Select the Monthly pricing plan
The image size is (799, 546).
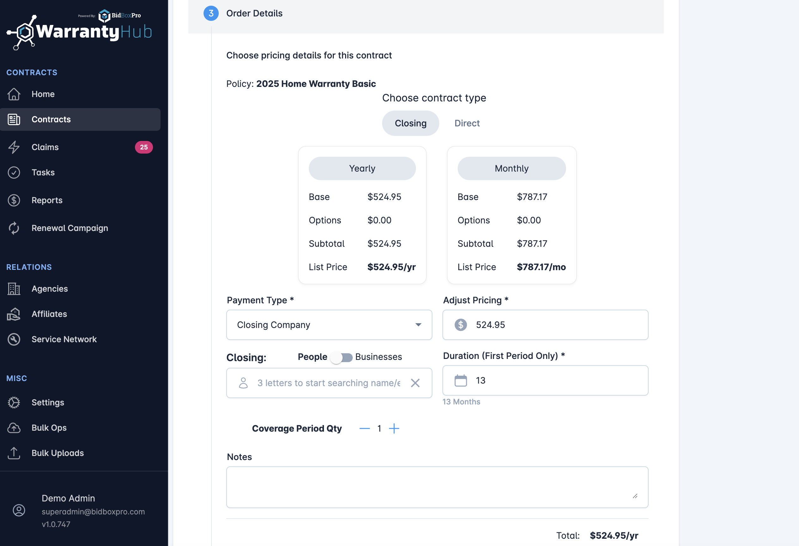[x=511, y=168]
